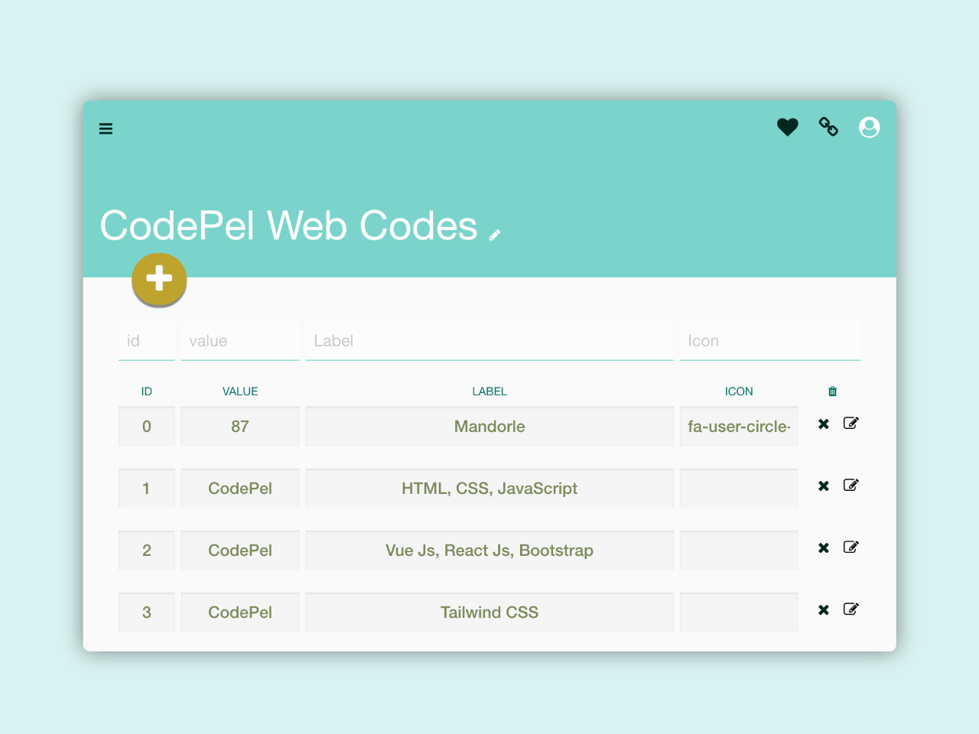Image resolution: width=979 pixels, height=734 pixels.
Task: Click the id filter input field
Action: point(146,341)
